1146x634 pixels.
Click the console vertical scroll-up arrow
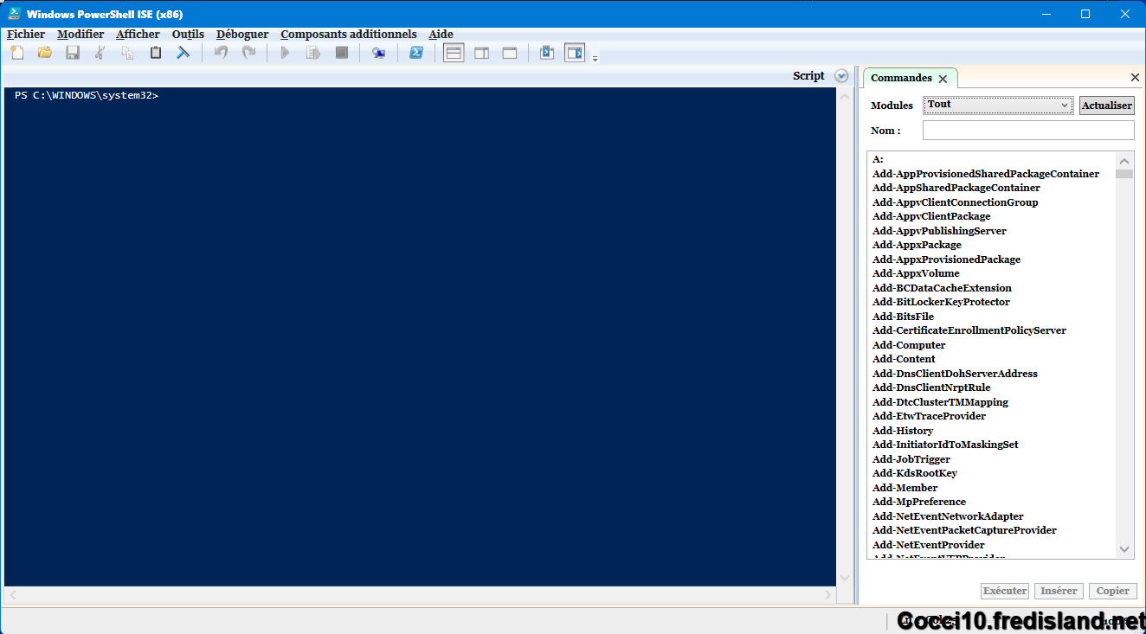(845, 95)
